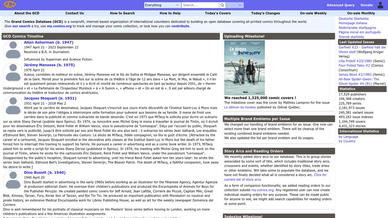Screen dimensions: 388x218
Task: Click the '1,344,749 covers' statistic
Action: pyautogui.click(x=352, y=122)
